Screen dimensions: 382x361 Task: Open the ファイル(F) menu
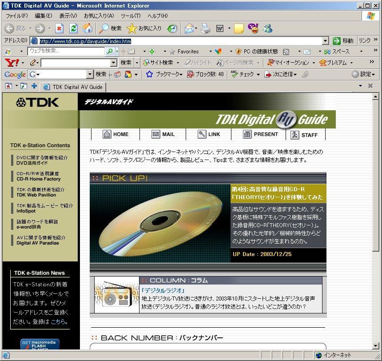[x=16, y=16]
